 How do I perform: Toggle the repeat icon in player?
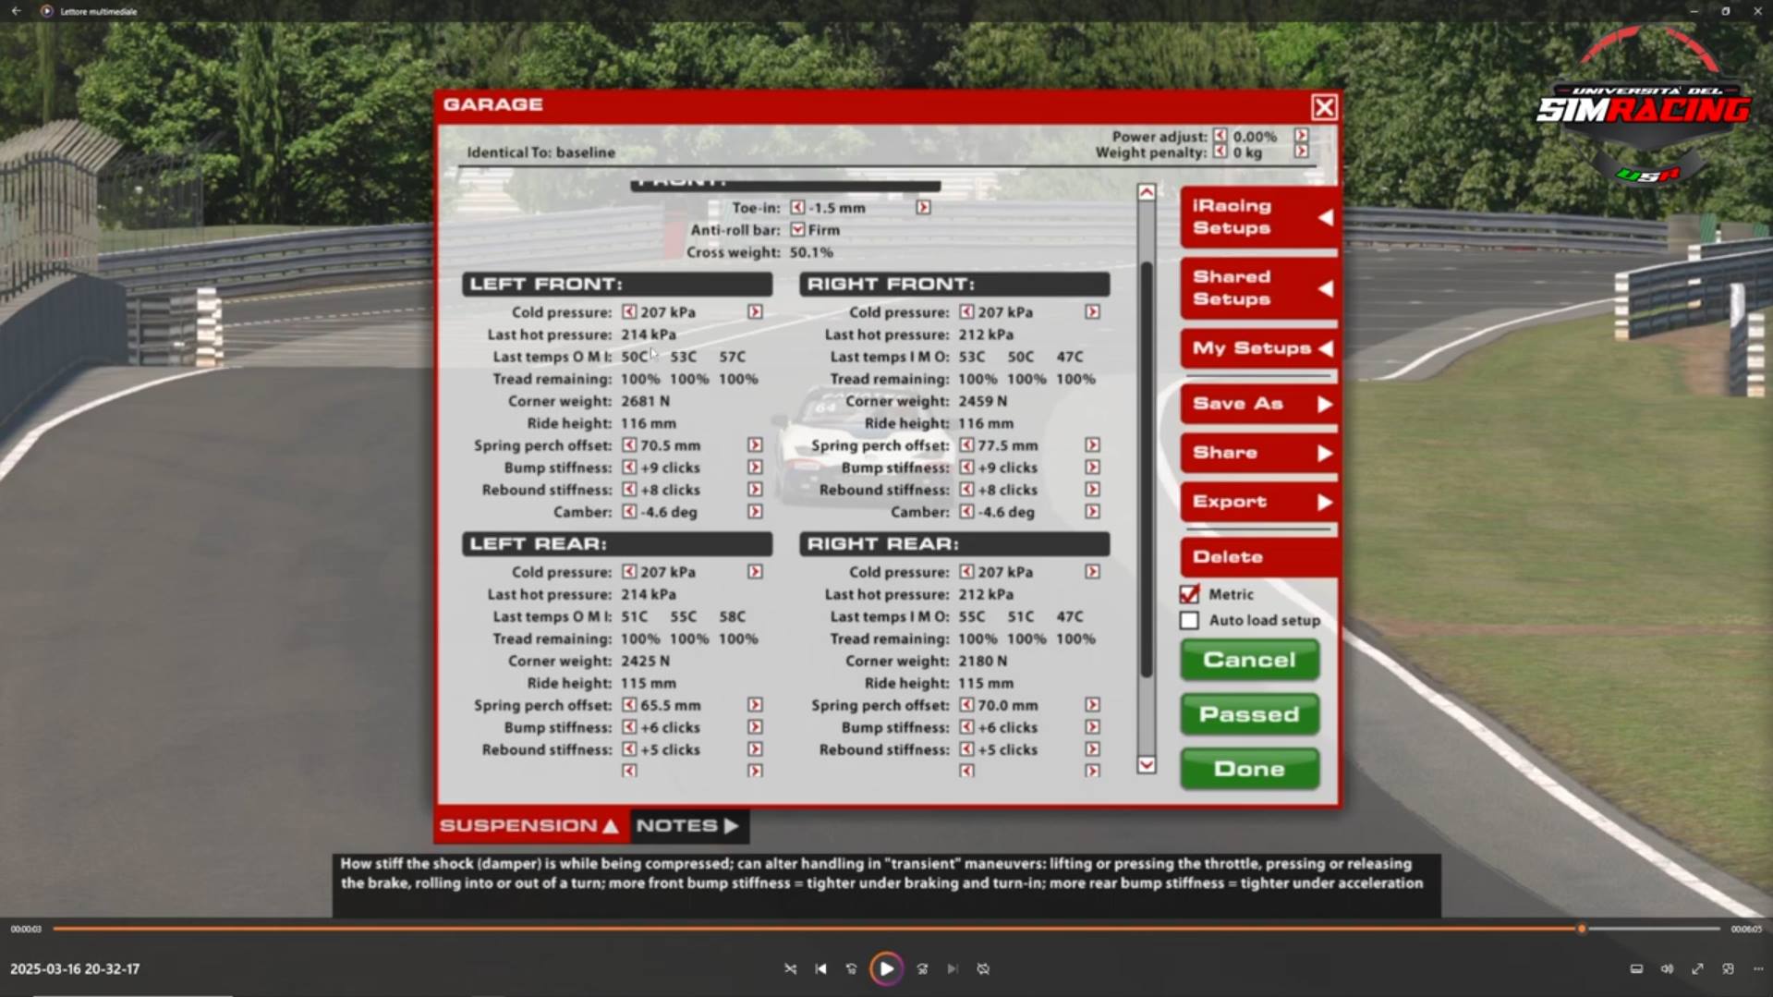tap(983, 968)
